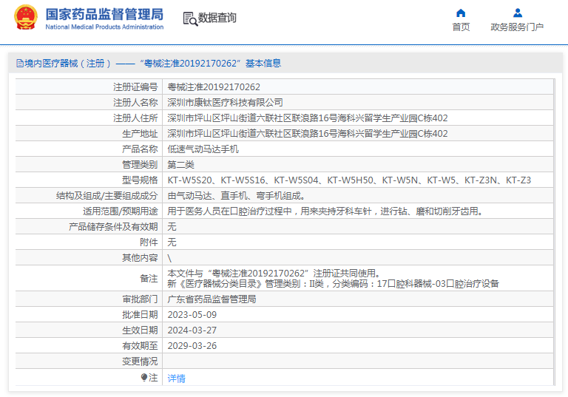Click remark line 本文件与...注册证共同使用
The width and height of the screenshot is (568, 397).
[274, 274]
